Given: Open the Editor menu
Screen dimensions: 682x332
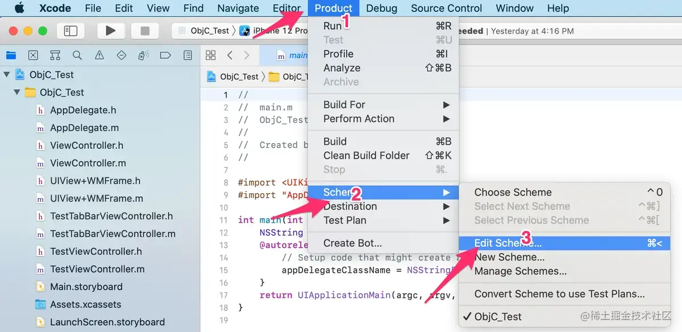Looking at the screenshot, I should click(286, 8).
